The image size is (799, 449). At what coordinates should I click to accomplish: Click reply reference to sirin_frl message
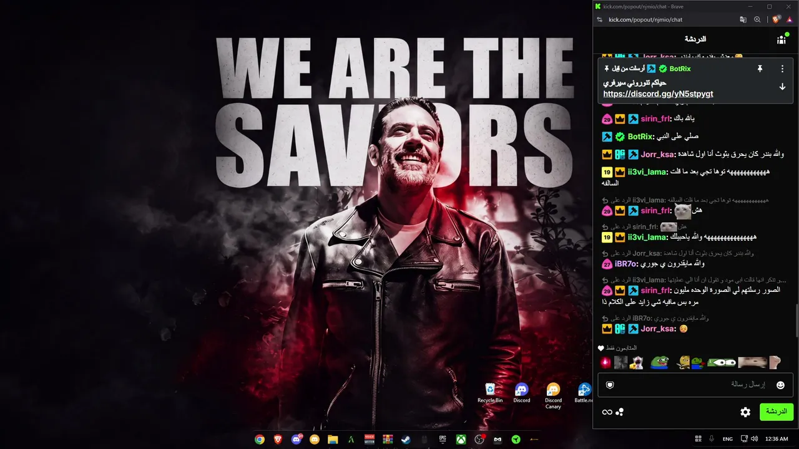[644, 226]
